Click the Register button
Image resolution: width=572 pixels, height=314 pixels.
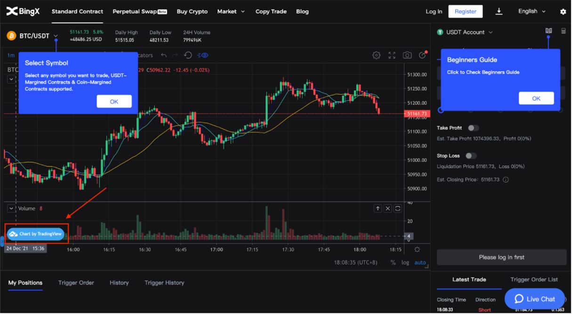point(465,11)
